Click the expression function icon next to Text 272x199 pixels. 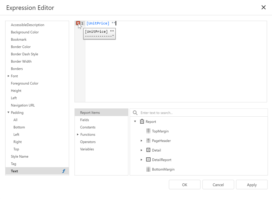[63, 171]
